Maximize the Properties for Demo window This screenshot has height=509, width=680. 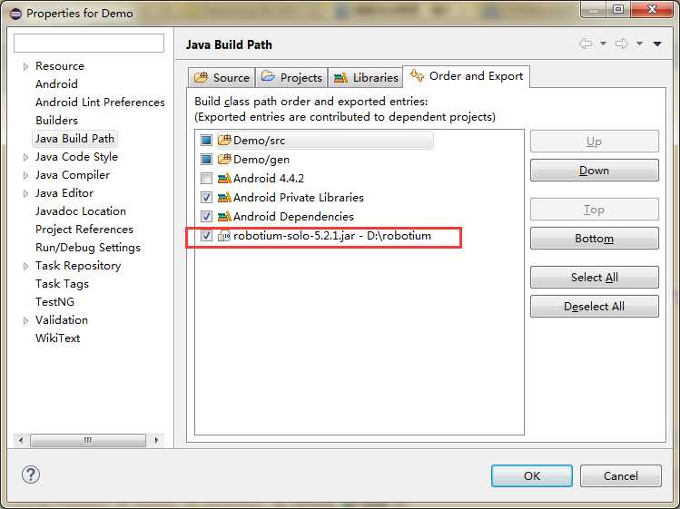tap(618, 9)
